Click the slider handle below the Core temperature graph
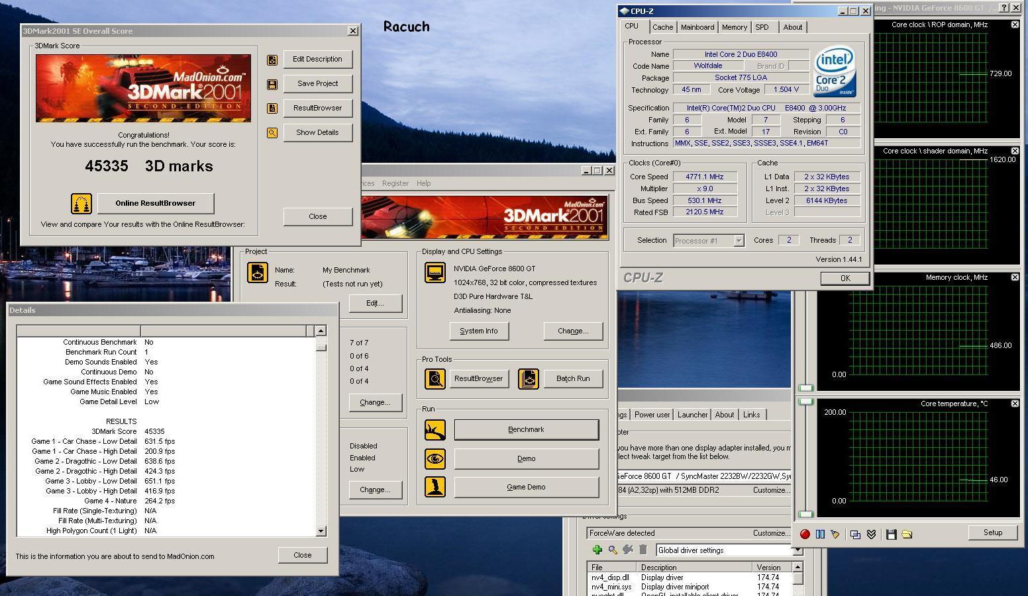1028x596 pixels. pos(805,514)
